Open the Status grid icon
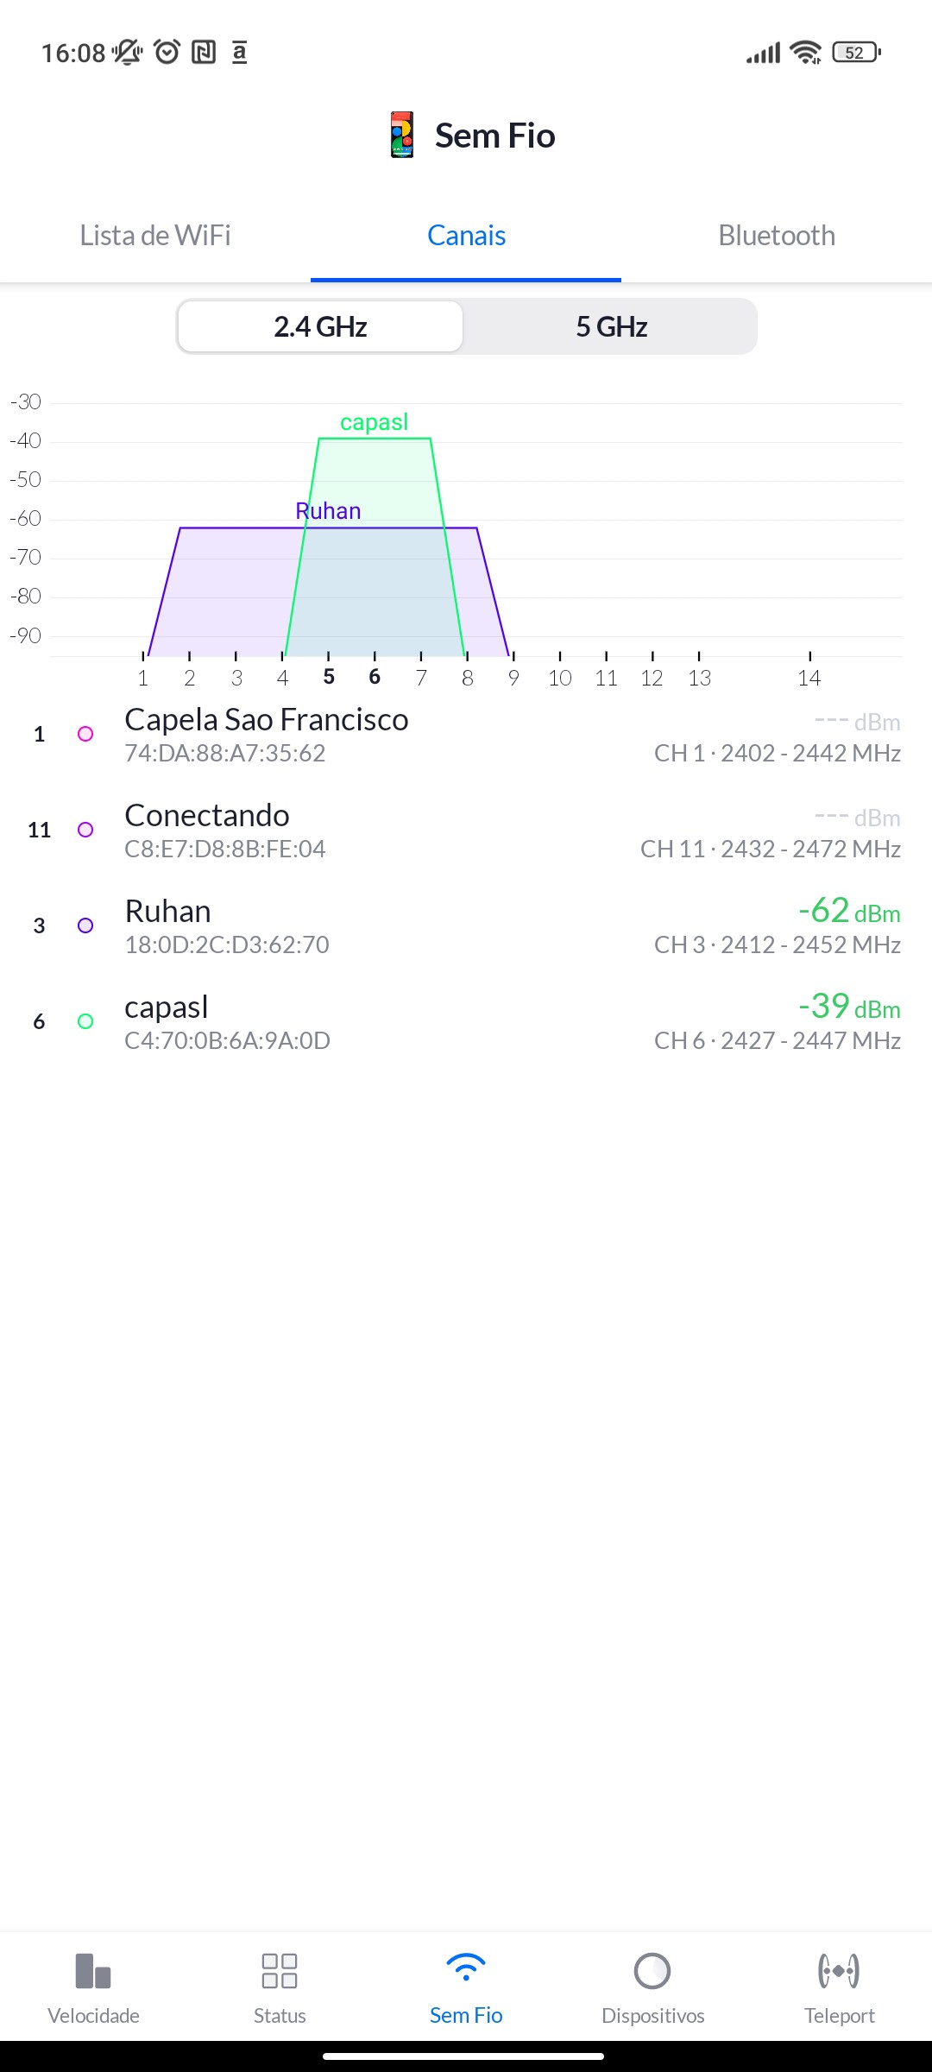 (x=280, y=1971)
